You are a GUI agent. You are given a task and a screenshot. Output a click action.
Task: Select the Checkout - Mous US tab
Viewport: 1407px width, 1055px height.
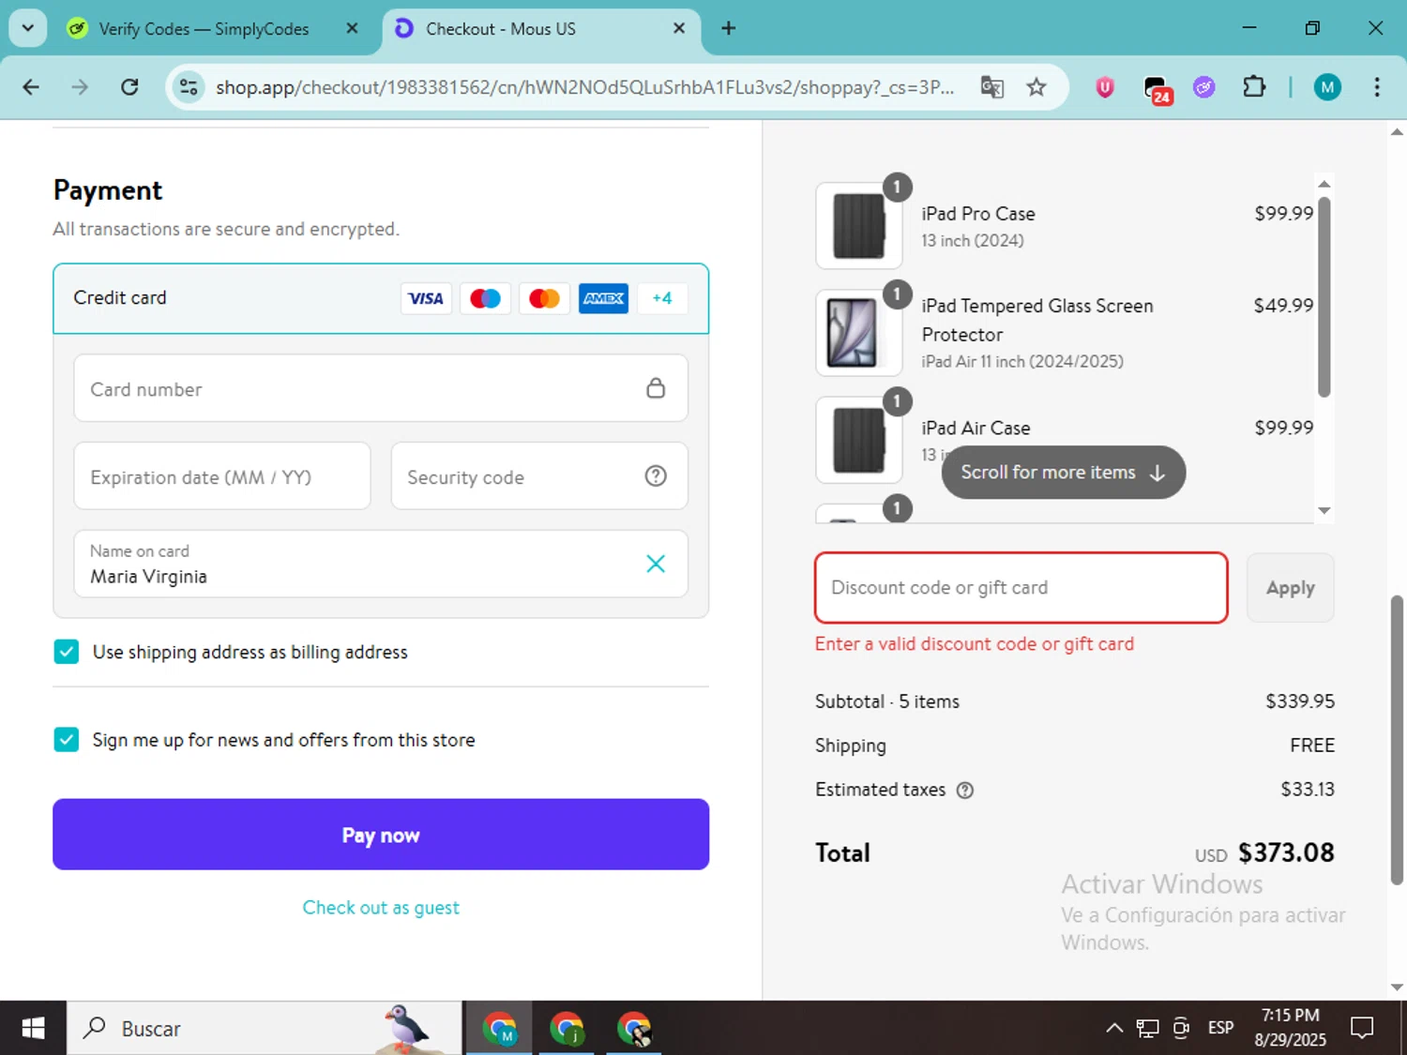coord(539,29)
